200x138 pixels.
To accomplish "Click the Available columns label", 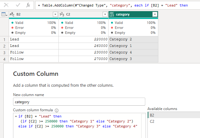I will (x=162, y=109).
